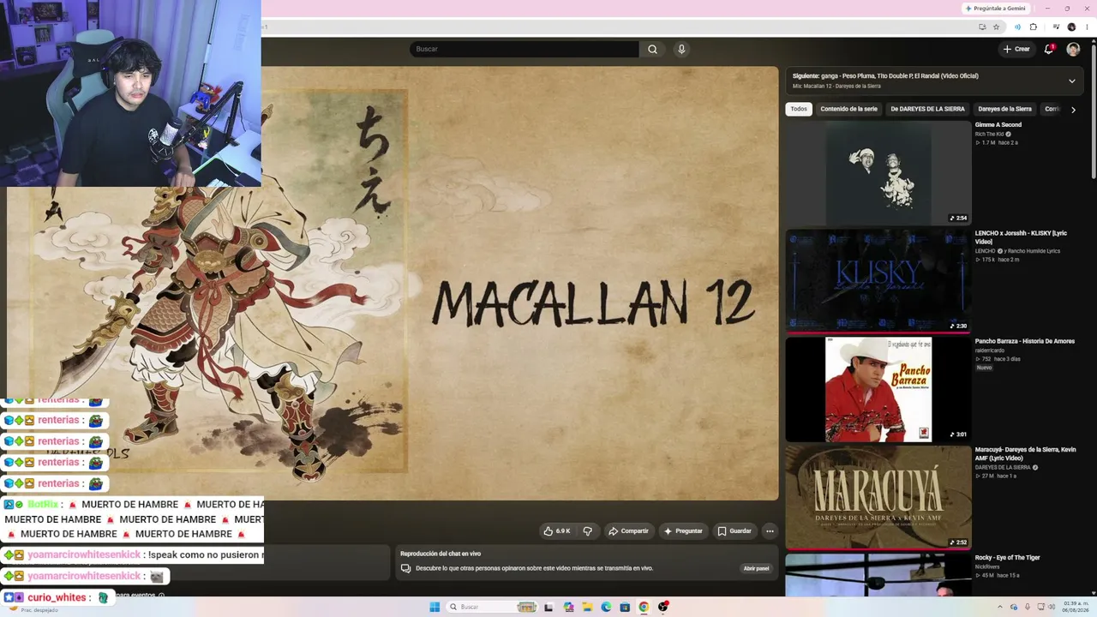Select the Dareyes de la Sierra chip

(1004, 109)
